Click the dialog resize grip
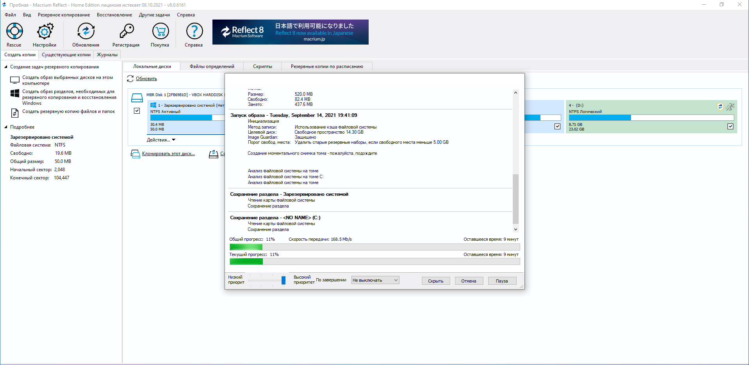The image size is (749, 365). [x=521, y=286]
